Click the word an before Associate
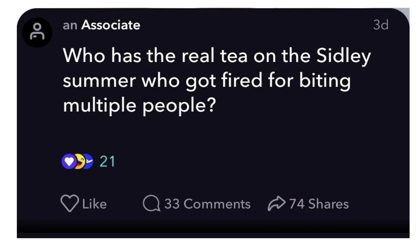 70,26
